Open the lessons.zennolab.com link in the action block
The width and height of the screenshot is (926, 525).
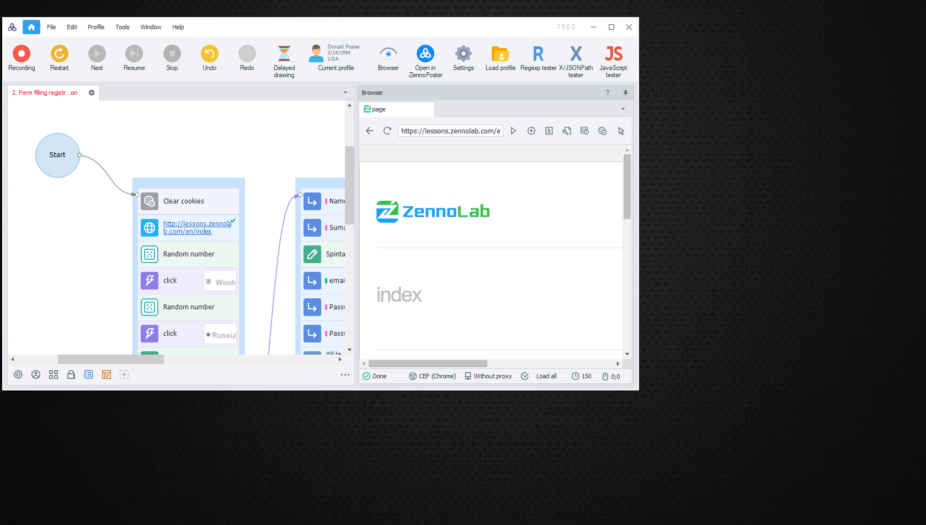pyautogui.click(x=196, y=227)
